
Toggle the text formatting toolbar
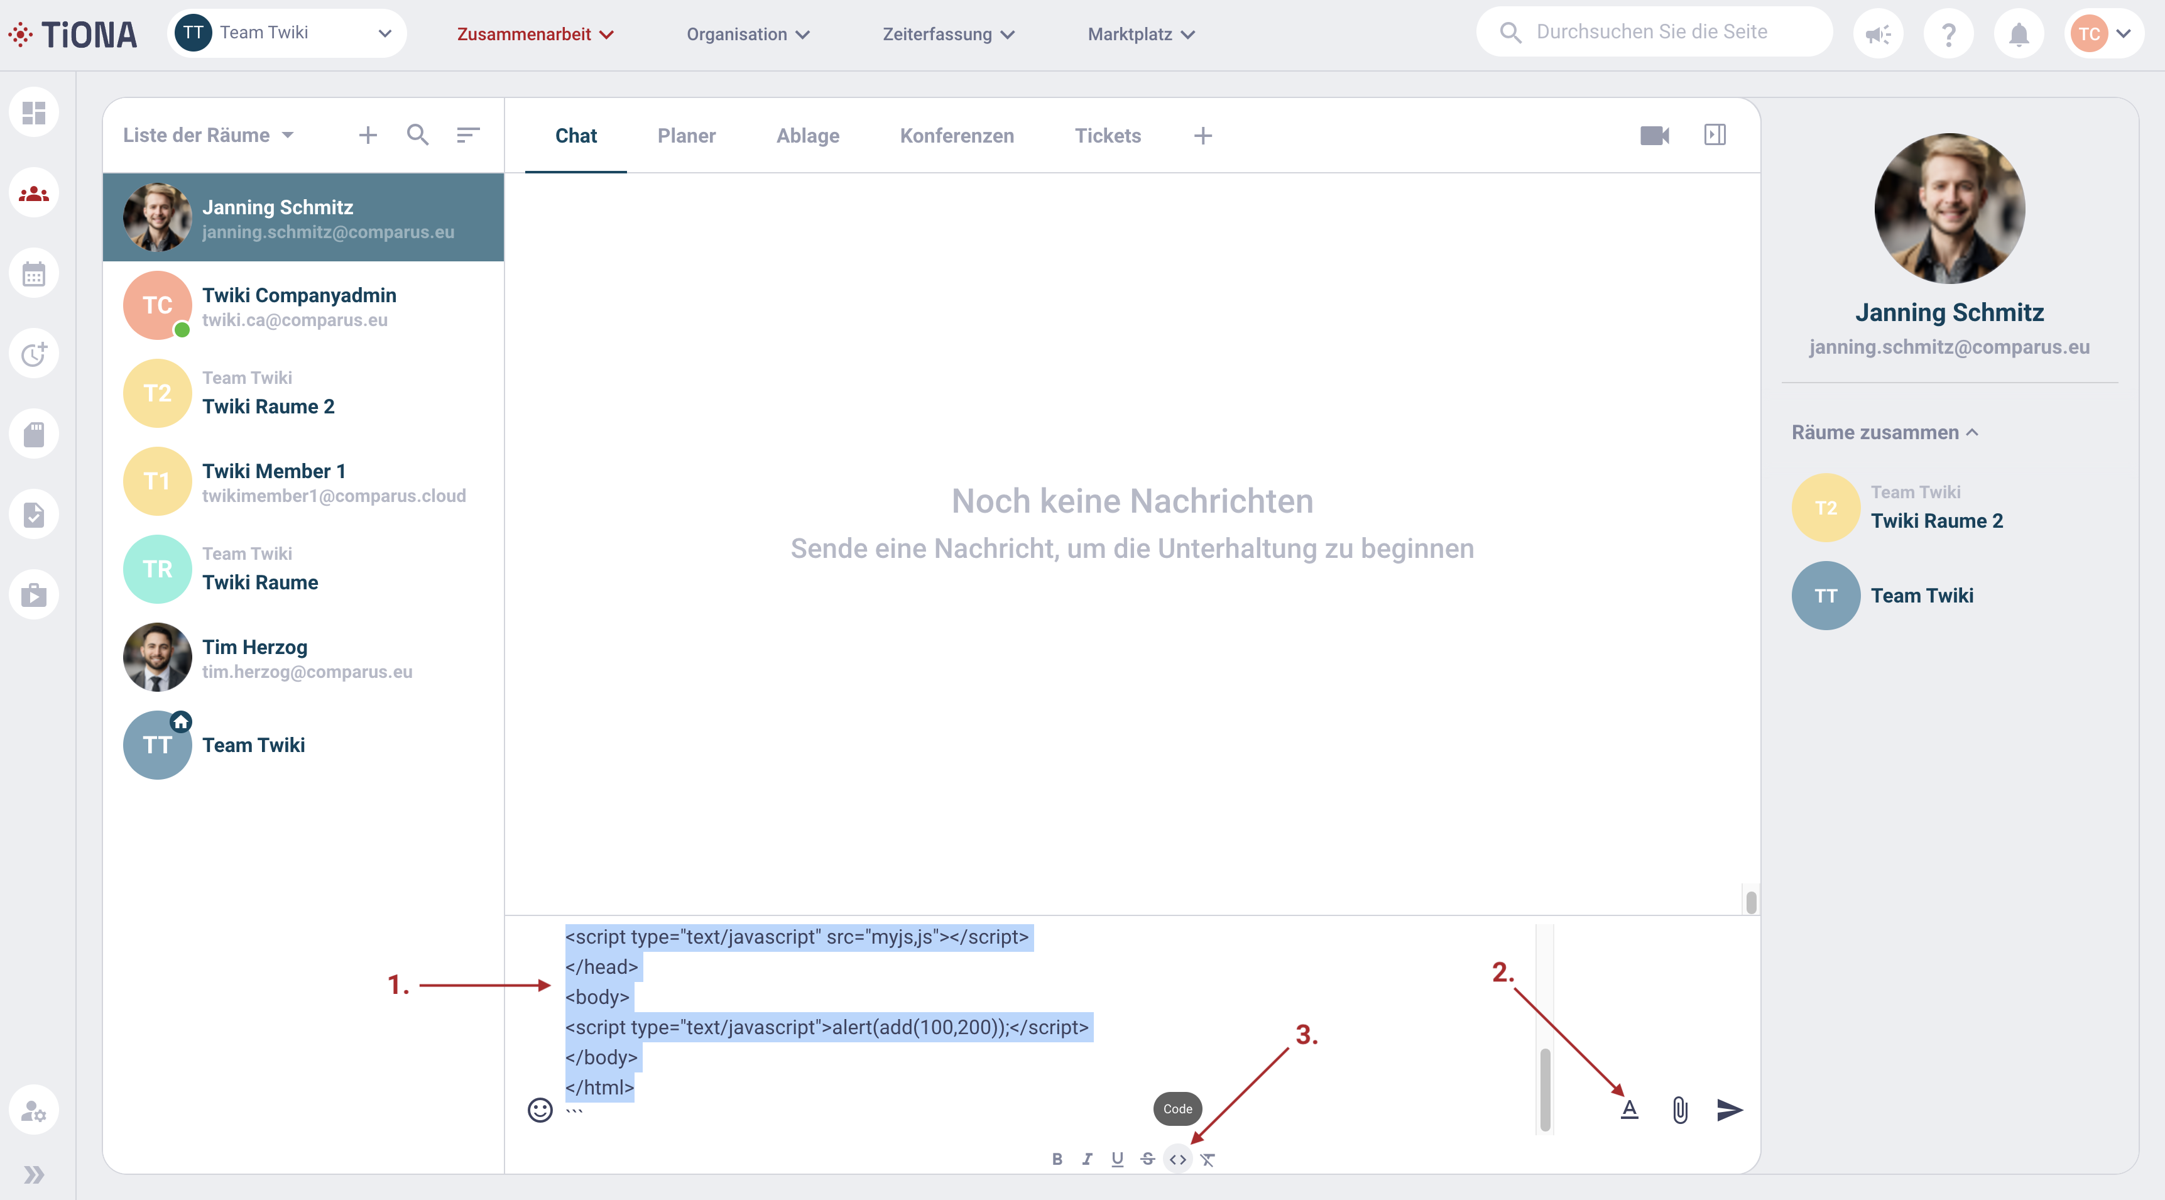[1630, 1110]
